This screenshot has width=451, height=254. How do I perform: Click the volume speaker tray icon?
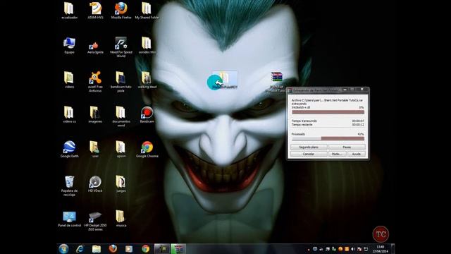[353, 249]
